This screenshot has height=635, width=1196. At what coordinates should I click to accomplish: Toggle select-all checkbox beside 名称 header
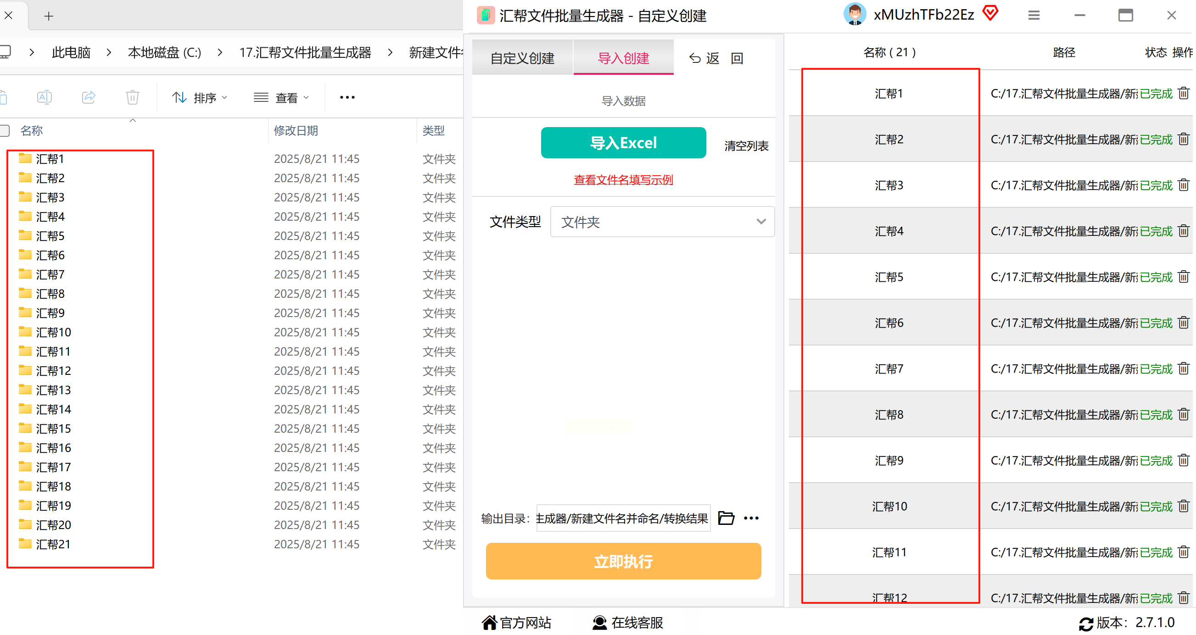pyautogui.click(x=5, y=131)
